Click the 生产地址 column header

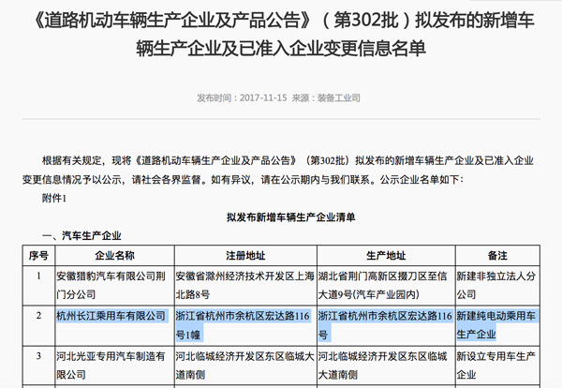[386, 256]
